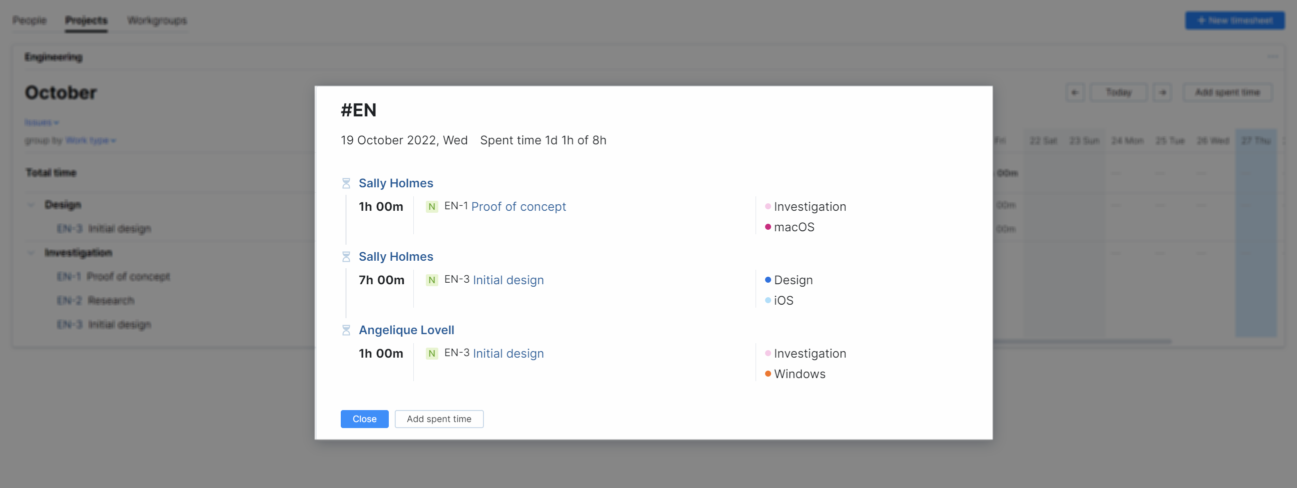Collapse the Investigation group in timesheet

pyautogui.click(x=31, y=252)
